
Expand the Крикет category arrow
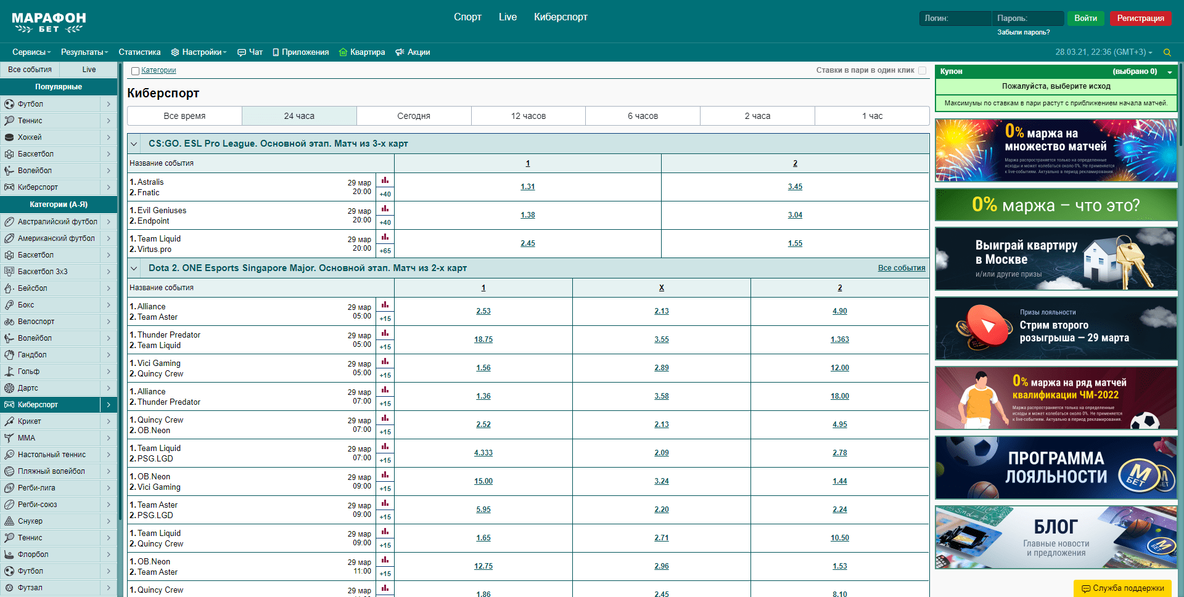[109, 421]
